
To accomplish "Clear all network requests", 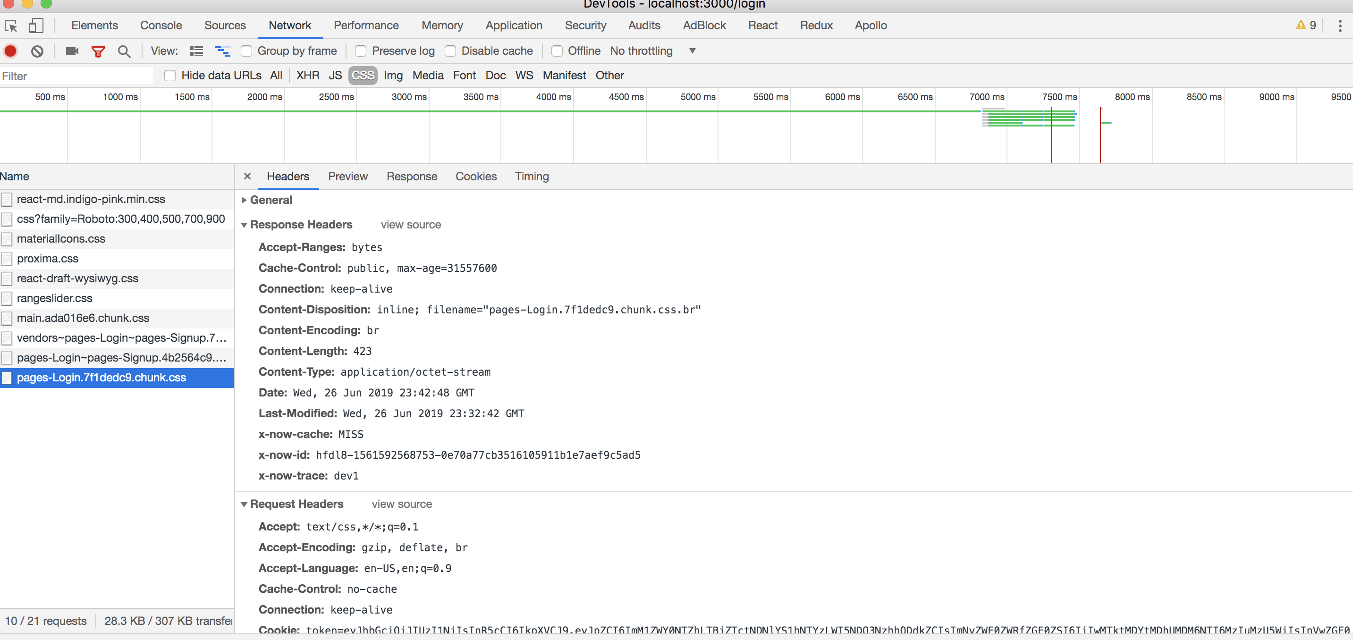I will (36, 51).
